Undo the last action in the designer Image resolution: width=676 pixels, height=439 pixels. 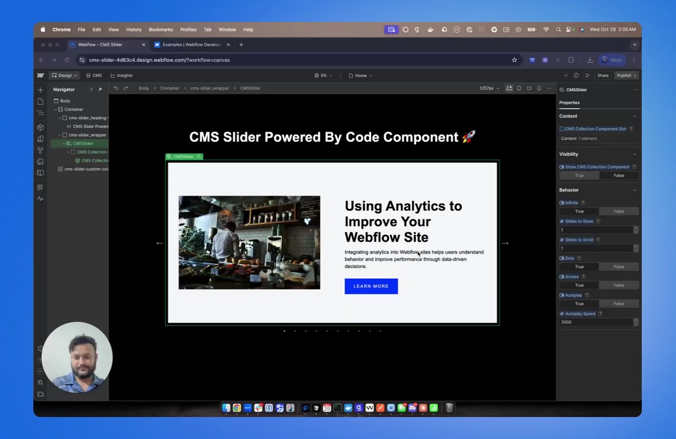[116, 88]
